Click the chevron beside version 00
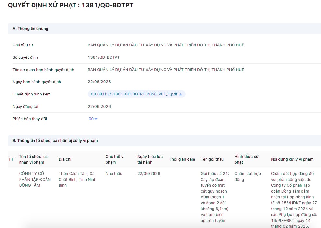The width and height of the screenshot is (321, 228). [96, 119]
